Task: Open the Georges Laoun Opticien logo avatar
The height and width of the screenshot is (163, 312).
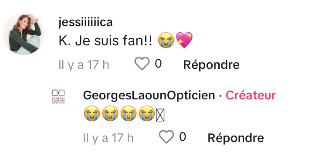Action: tap(58, 96)
